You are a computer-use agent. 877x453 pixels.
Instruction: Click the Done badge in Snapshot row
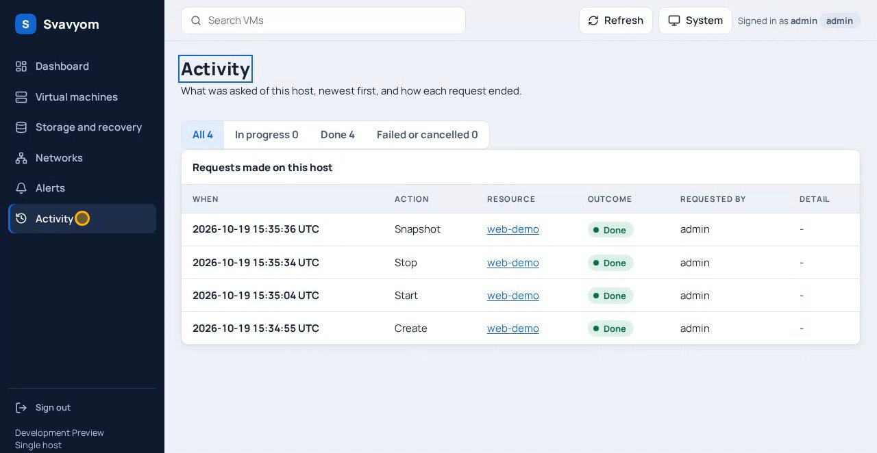pyautogui.click(x=610, y=230)
